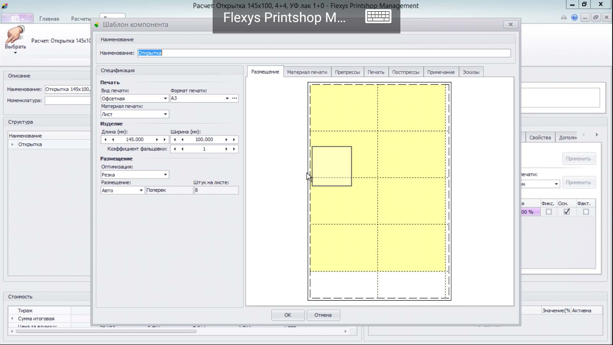The height and width of the screenshot is (345, 613).
Task: Open print format browse ellipsis button
Action: coord(235,98)
